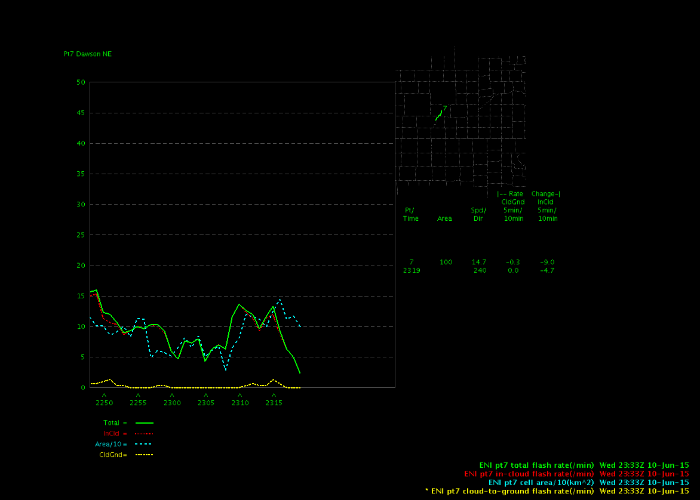Click the -9.0 InCld change value
This screenshot has width=700, height=500.
point(548,263)
